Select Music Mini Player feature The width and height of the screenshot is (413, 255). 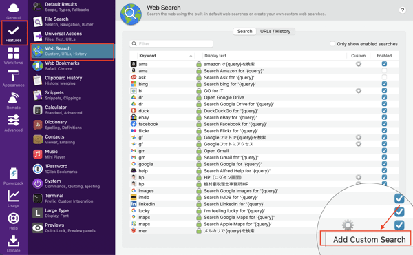(72, 154)
